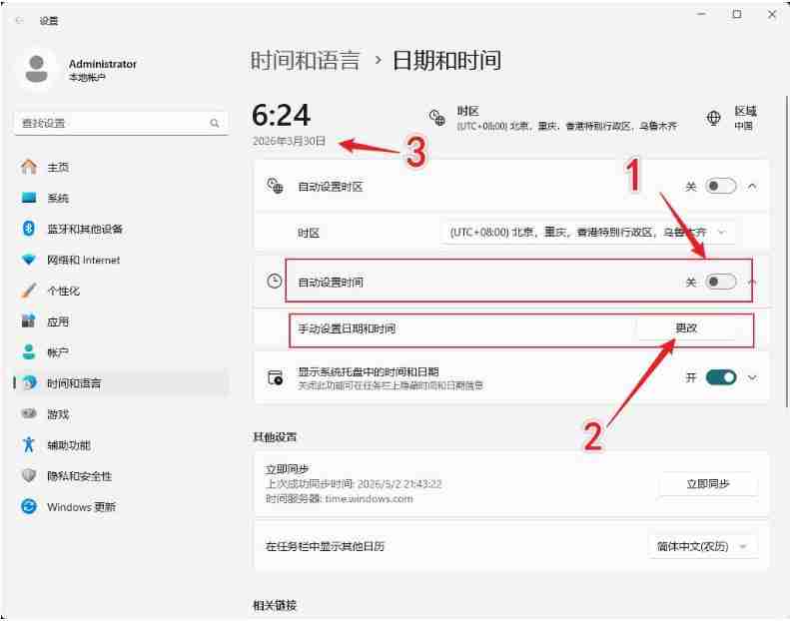
Task: Click the 查找设置 search field
Action: pyautogui.click(x=121, y=123)
